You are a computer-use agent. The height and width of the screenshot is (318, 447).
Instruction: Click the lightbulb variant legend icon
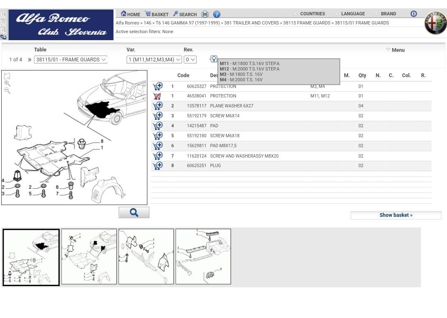coord(214,59)
